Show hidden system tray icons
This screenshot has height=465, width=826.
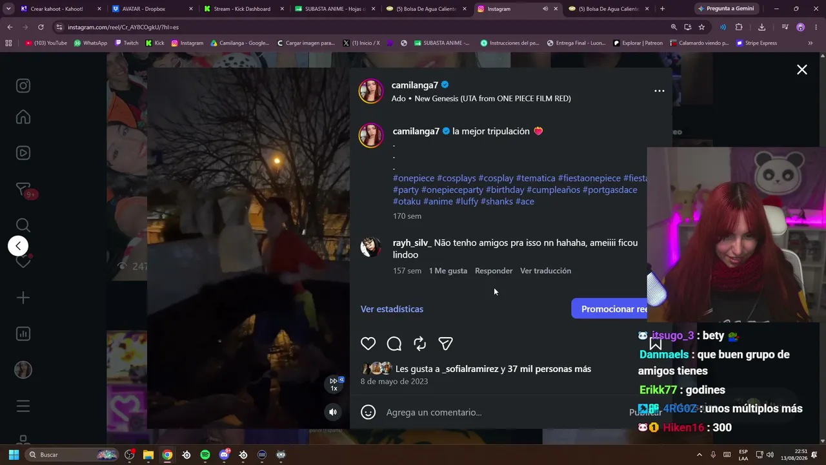point(700,455)
